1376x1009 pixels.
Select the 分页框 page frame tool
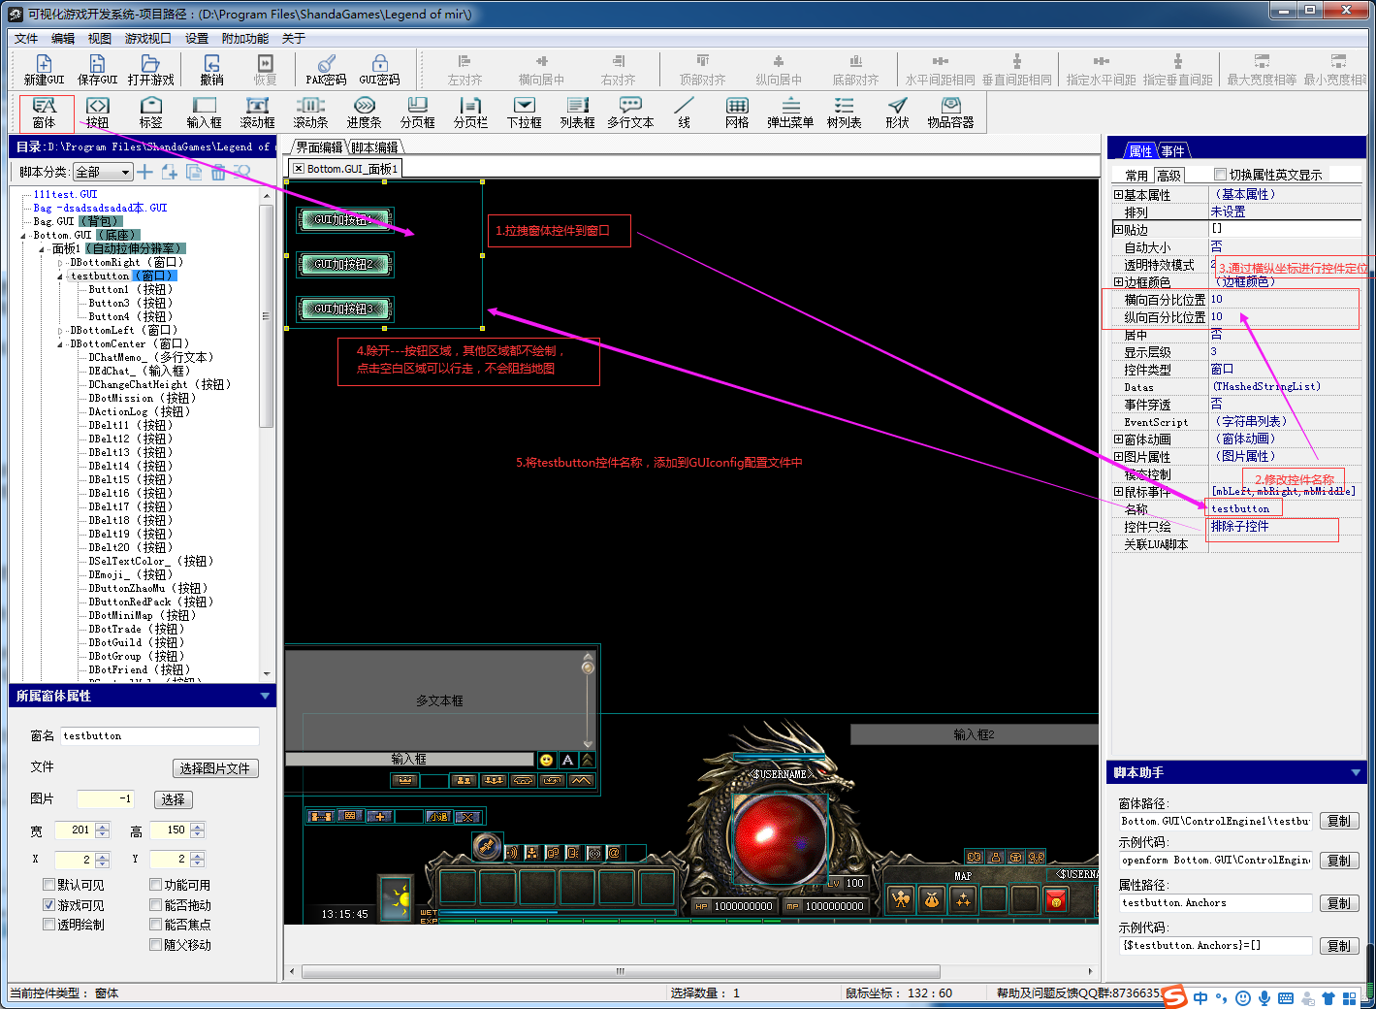coord(417,114)
